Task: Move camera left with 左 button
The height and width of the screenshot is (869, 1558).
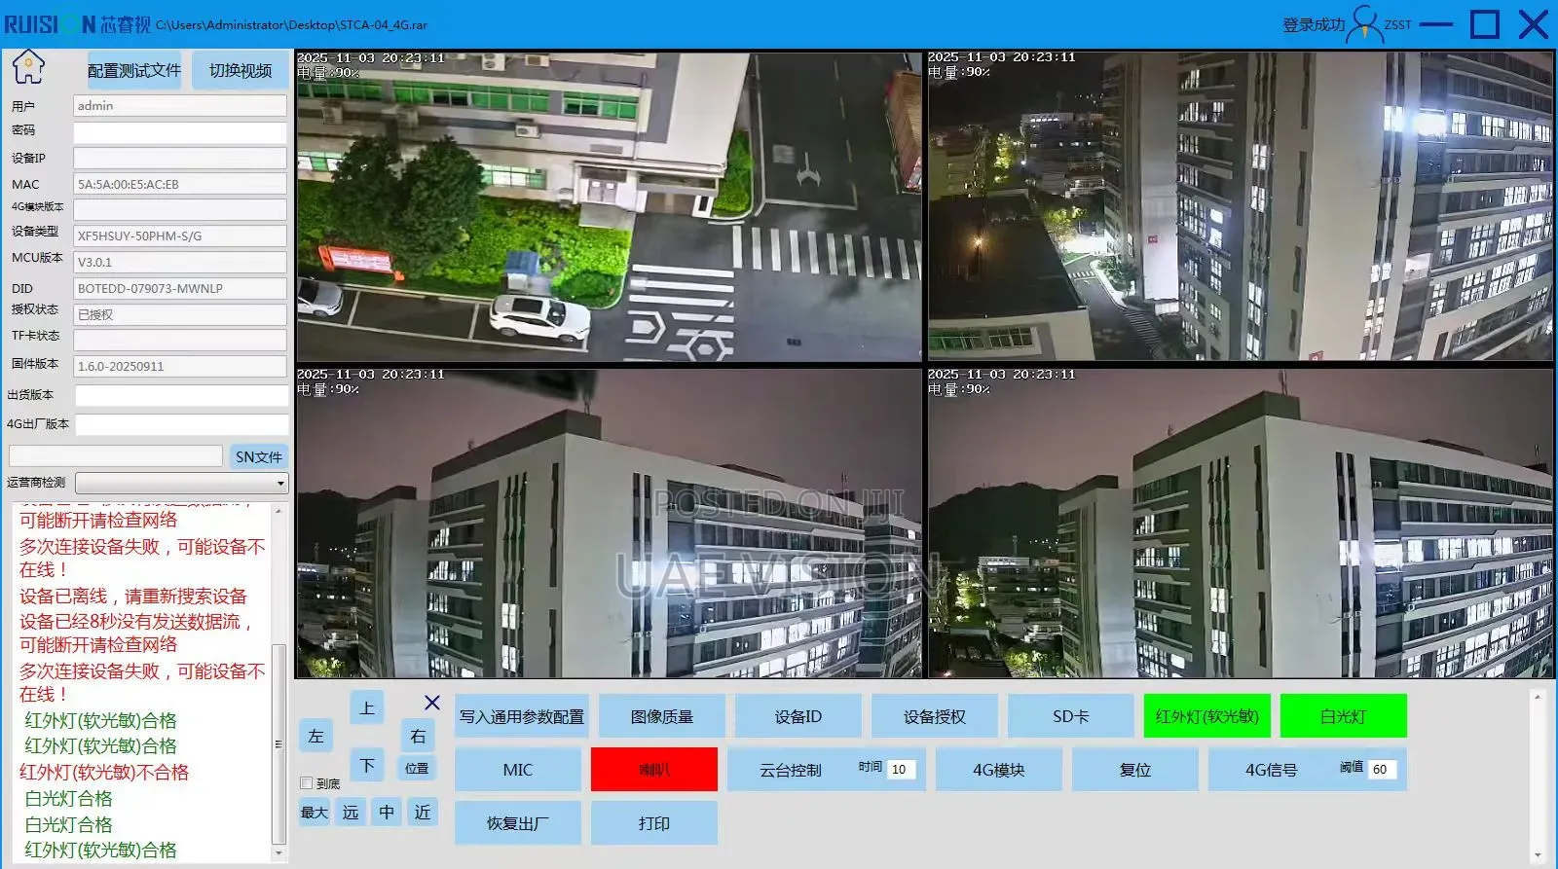Action: click(x=315, y=736)
